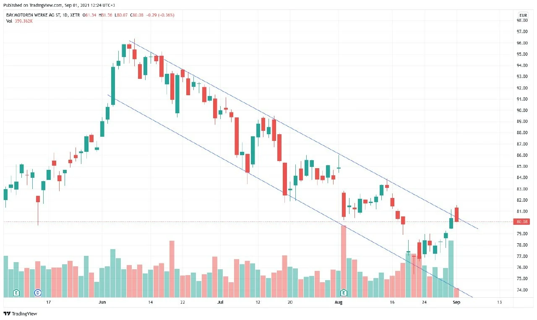Click the EUR currency label on the price axis

[522, 14]
